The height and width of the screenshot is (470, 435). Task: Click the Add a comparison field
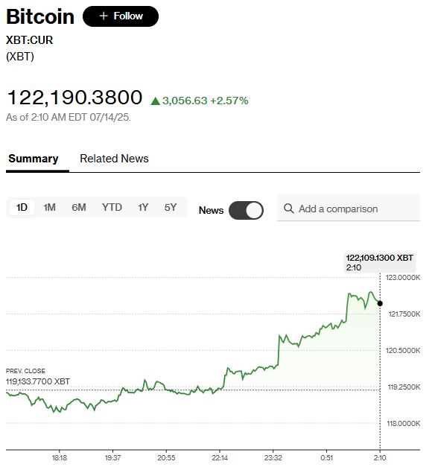point(349,208)
